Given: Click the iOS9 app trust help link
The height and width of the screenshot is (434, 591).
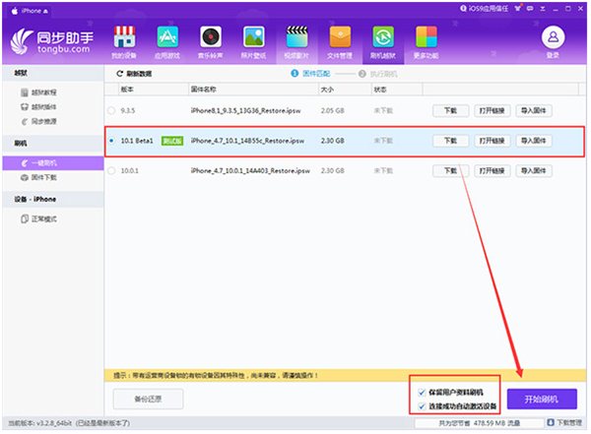Looking at the screenshot, I should [485, 8].
